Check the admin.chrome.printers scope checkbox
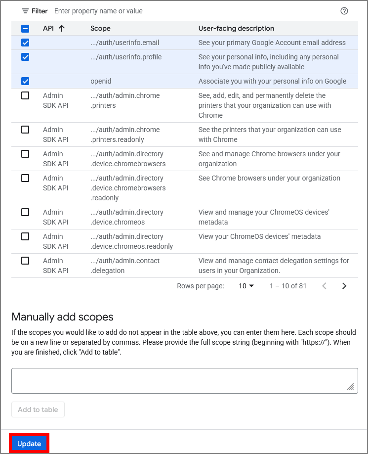The width and height of the screenshot is (368, 454). tap(25, 95)
